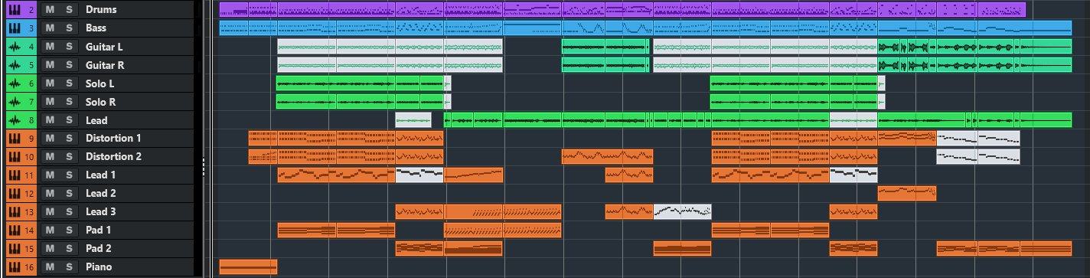Click the track list divider handle
This screenshot has height=278, width=1090.
point(204,166)
